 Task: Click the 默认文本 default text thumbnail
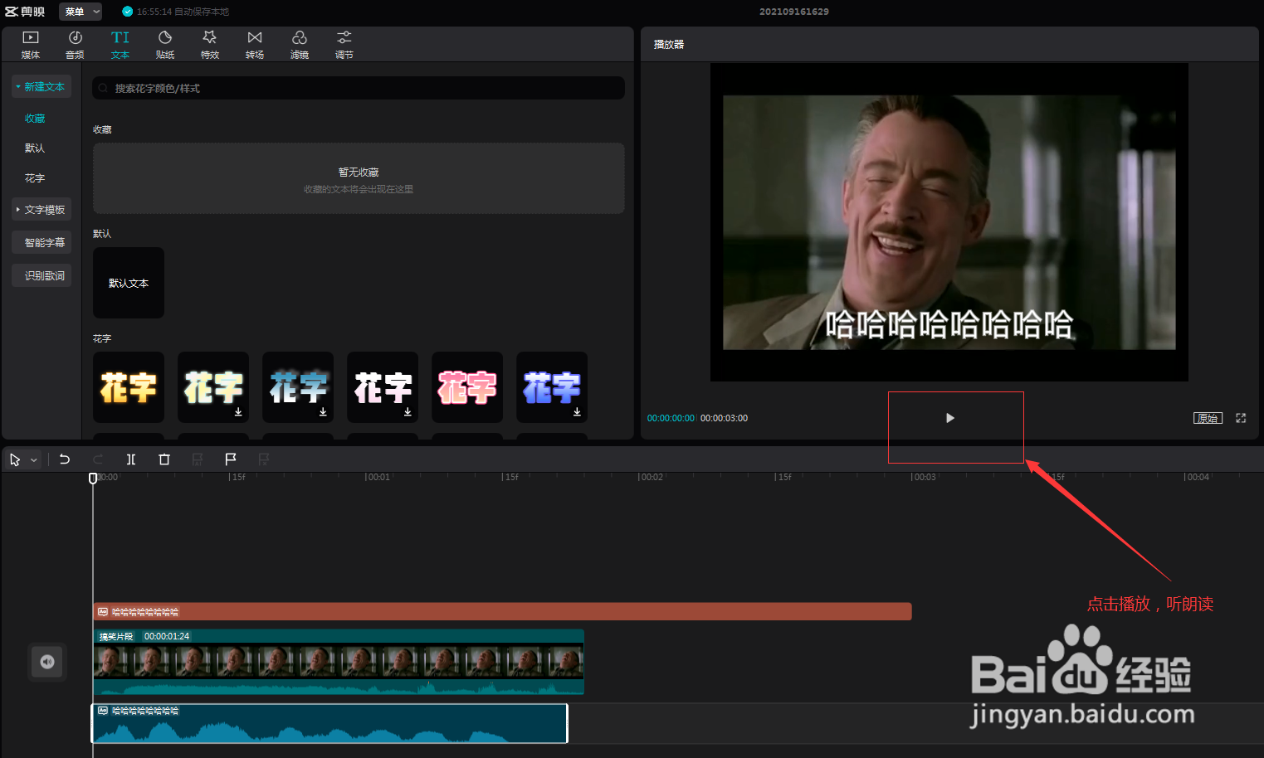click(x=129, y=283)
